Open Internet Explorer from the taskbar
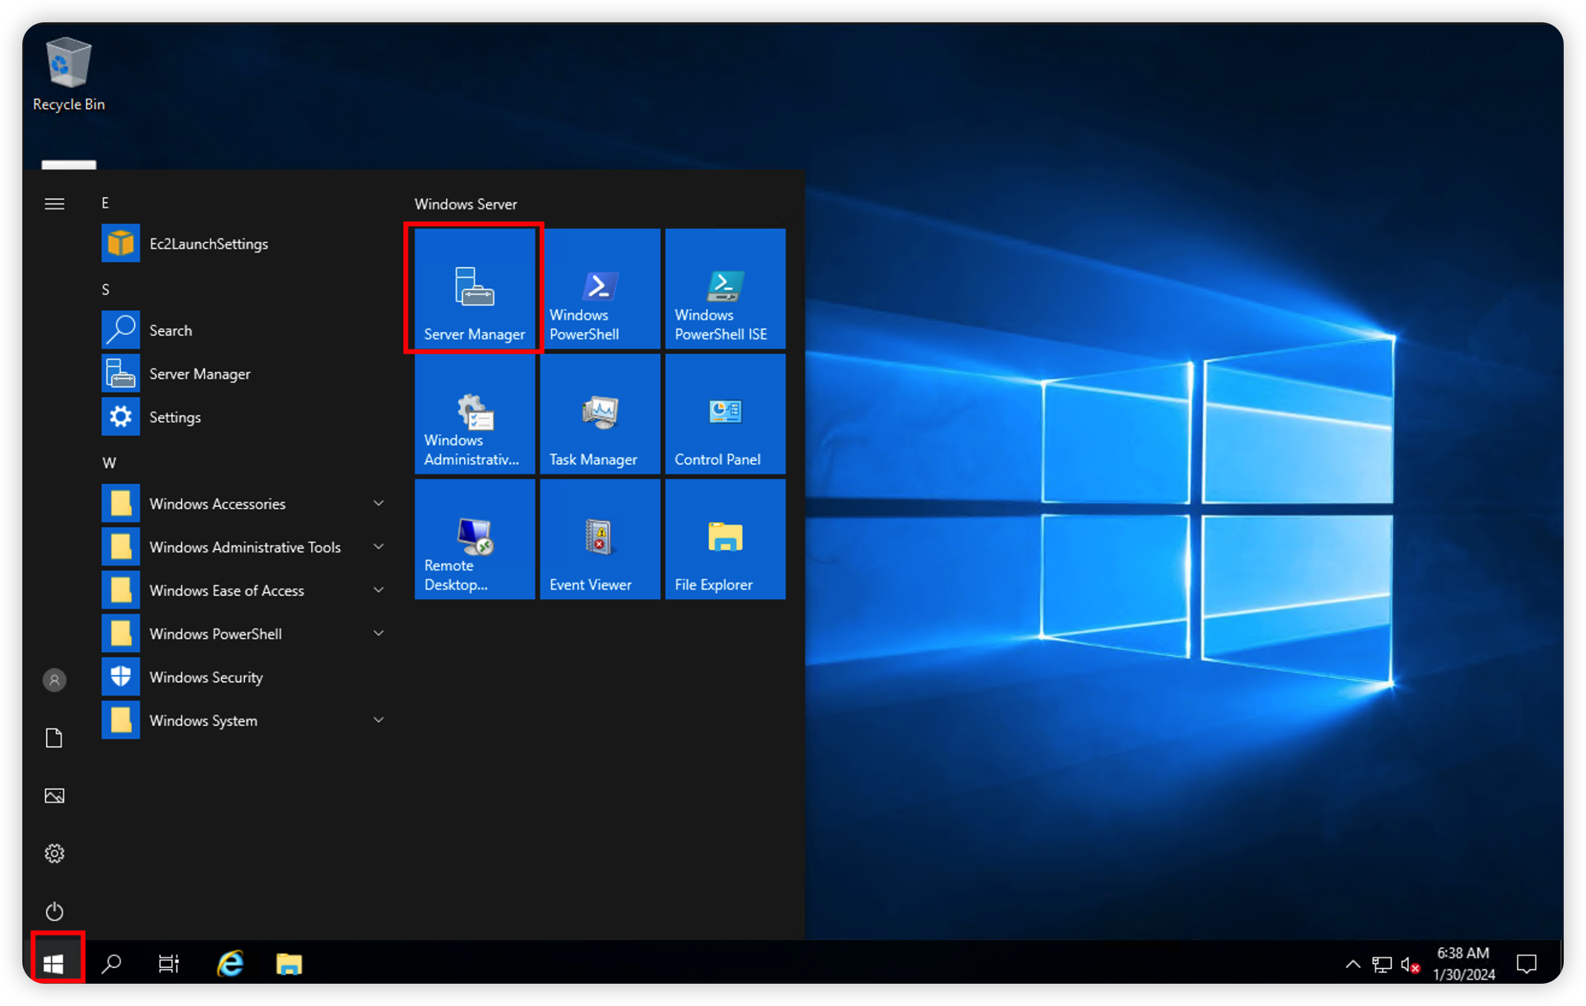 (x=230, y=964)
